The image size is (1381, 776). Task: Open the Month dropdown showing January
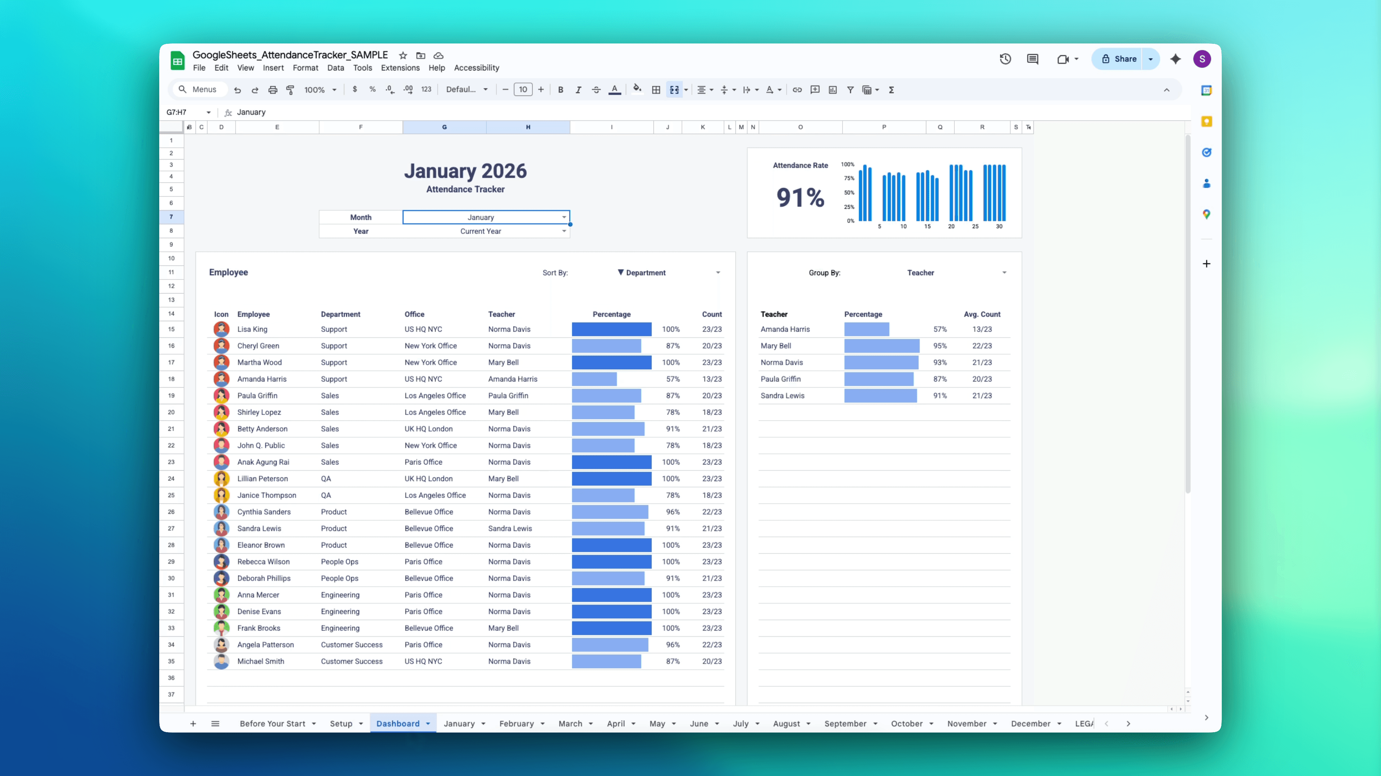[563, 217]
